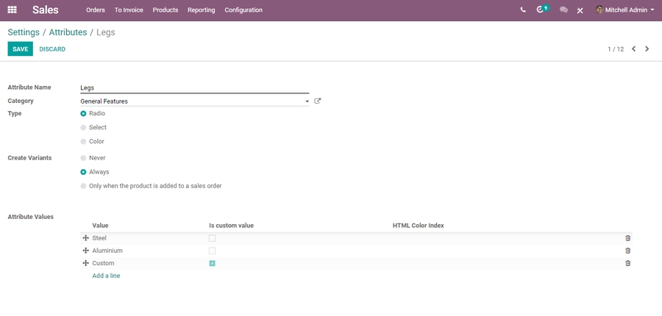Open the apps grid menu icon
Screen dimensions: 662x316
click(x=12, y=10)
